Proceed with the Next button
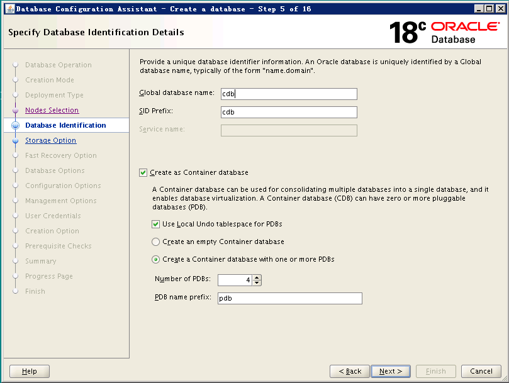The height and width of the screenshot is (383, 509). pyautogui.click(x=391, y=371)
